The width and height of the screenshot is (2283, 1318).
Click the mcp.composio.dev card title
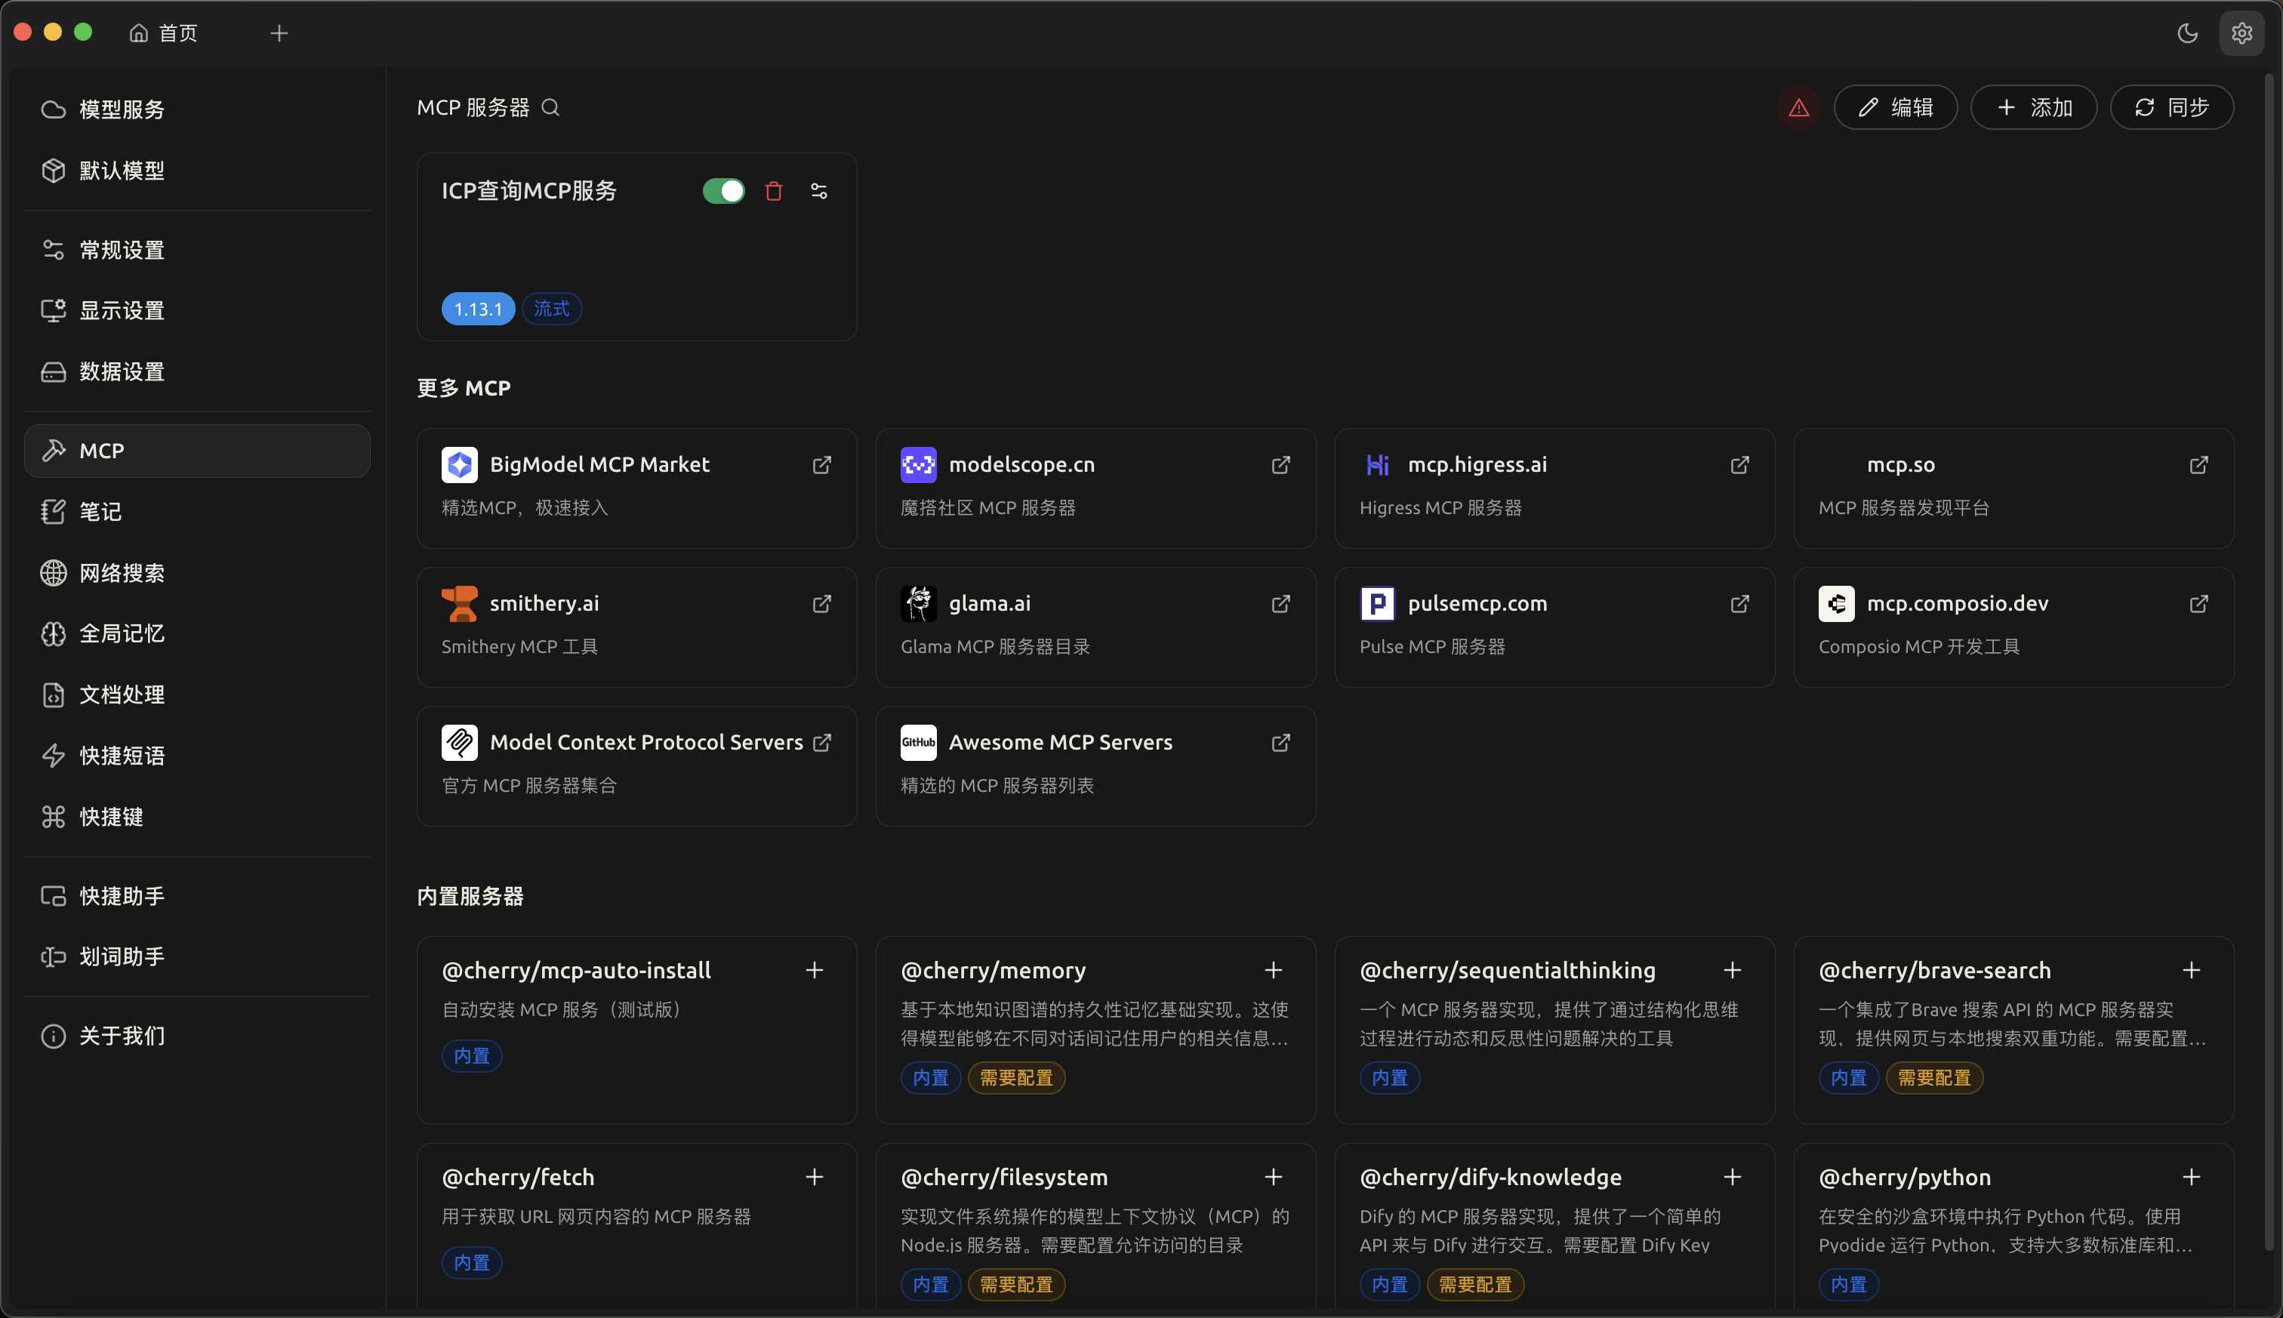[1957, 604]
